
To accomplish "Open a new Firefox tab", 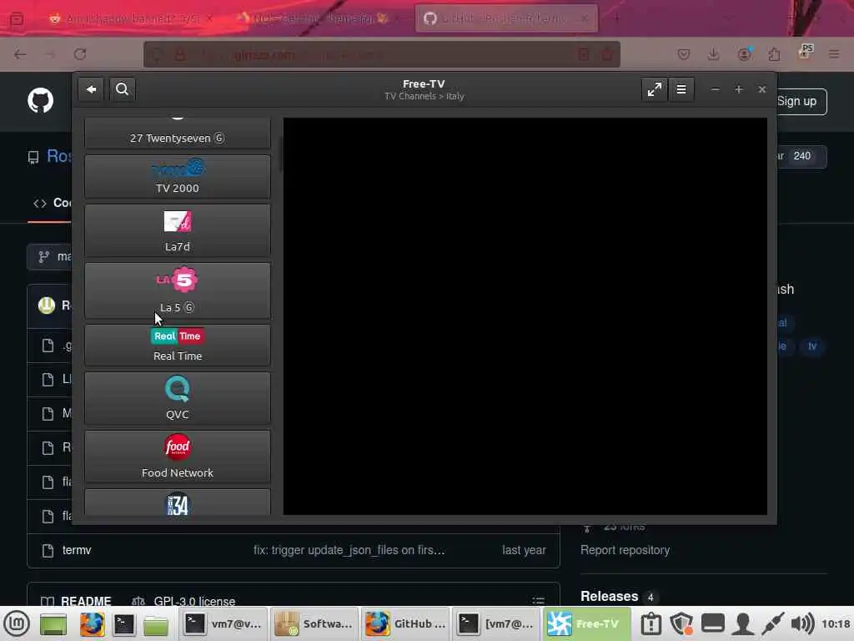I will [616, 18].
